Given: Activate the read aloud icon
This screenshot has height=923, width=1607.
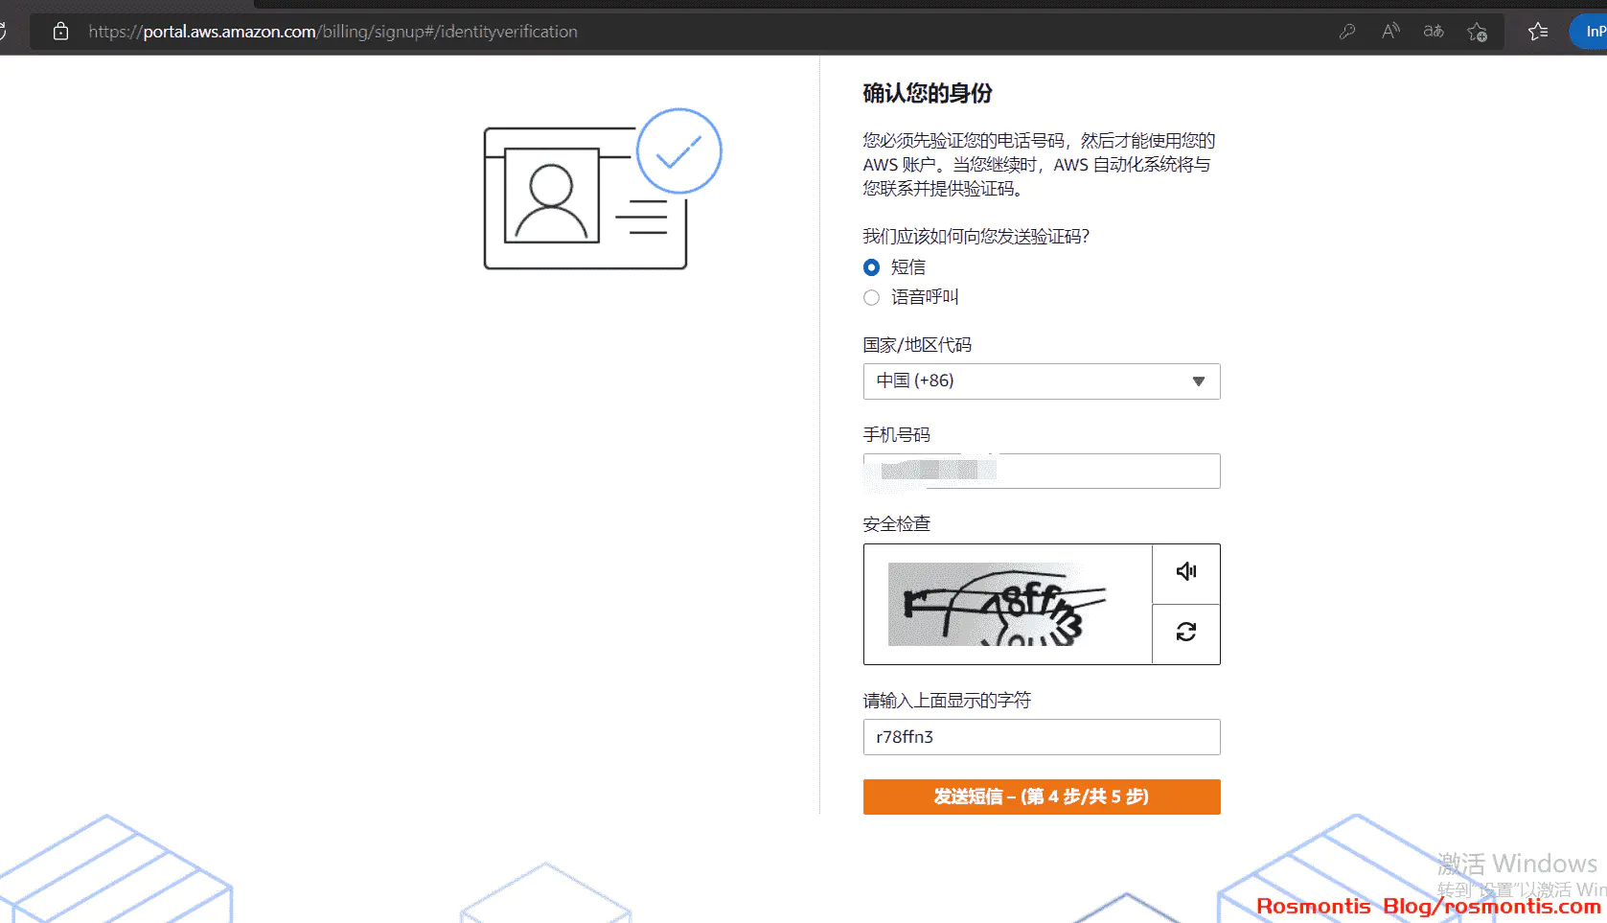Looking at the screenshot, I should [1390, 32].
